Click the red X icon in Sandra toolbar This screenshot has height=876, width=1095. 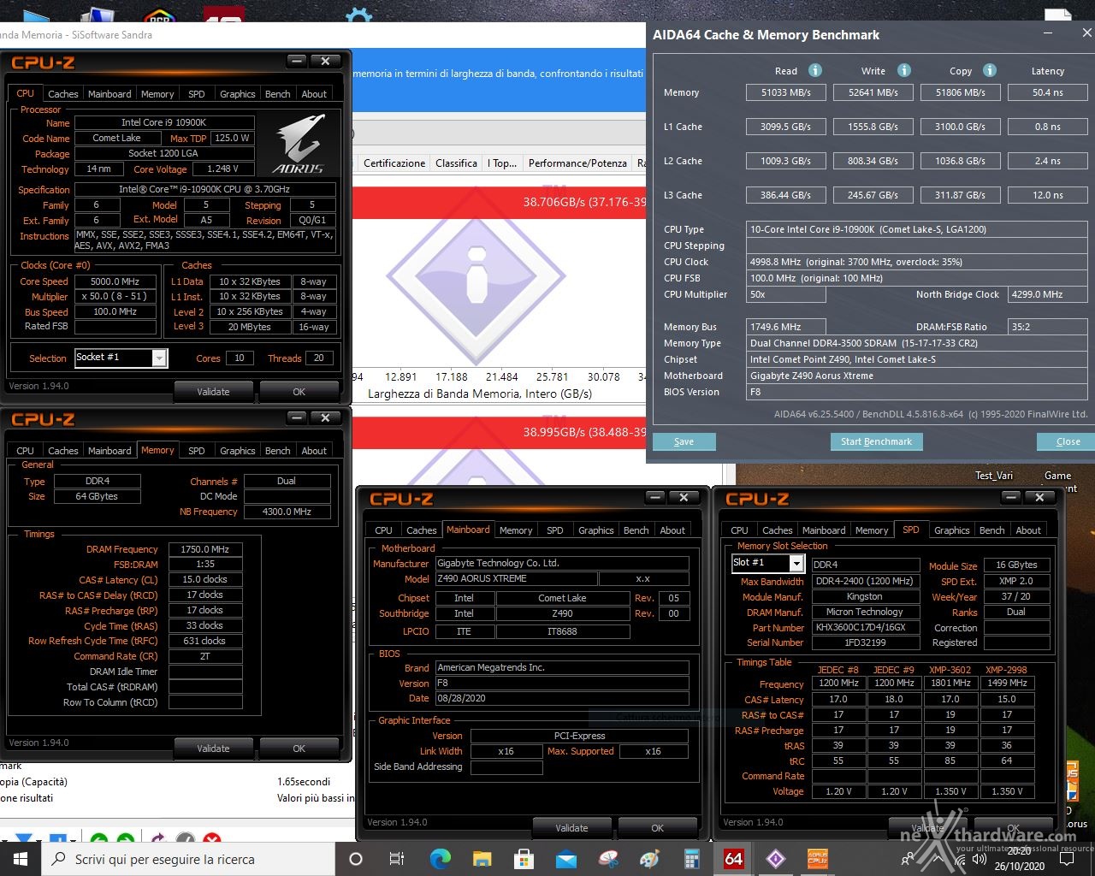212,839
